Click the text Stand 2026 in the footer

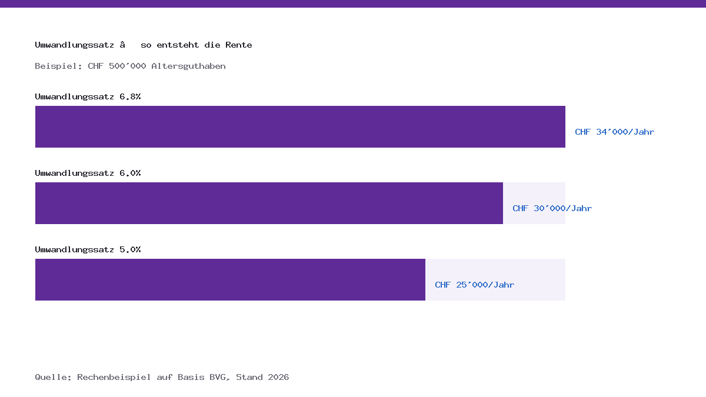[262, 377]
